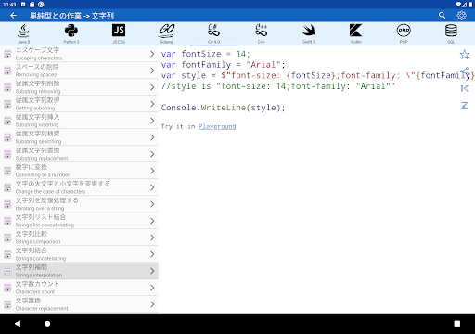This screenshot has width=475, height=334.
Task: Open settings gear icon
Action: [x=461, y=16]
